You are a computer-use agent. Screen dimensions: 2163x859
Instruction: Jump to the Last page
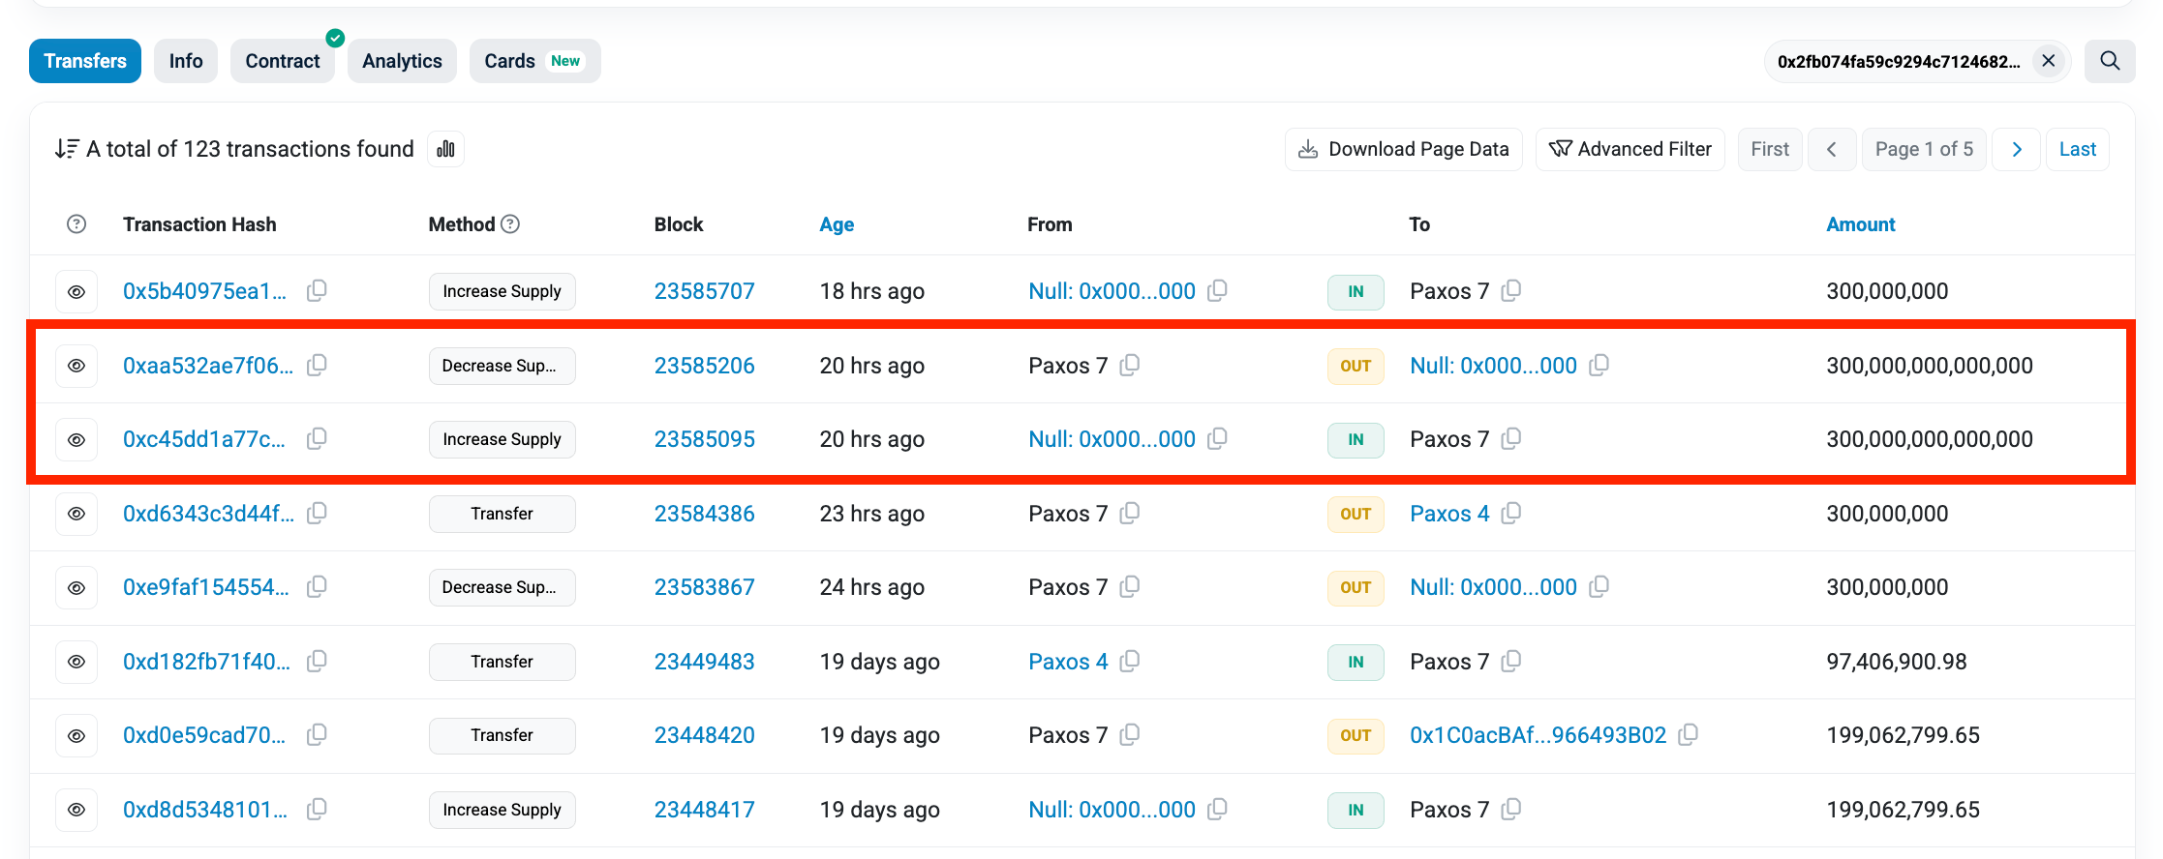pos(2077,149)
